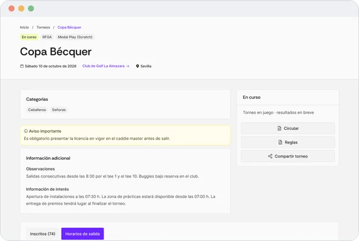Viewport: 359px width, 241px height.
Task: Click the Observaciones subheading
Action: tap(40, 169)
